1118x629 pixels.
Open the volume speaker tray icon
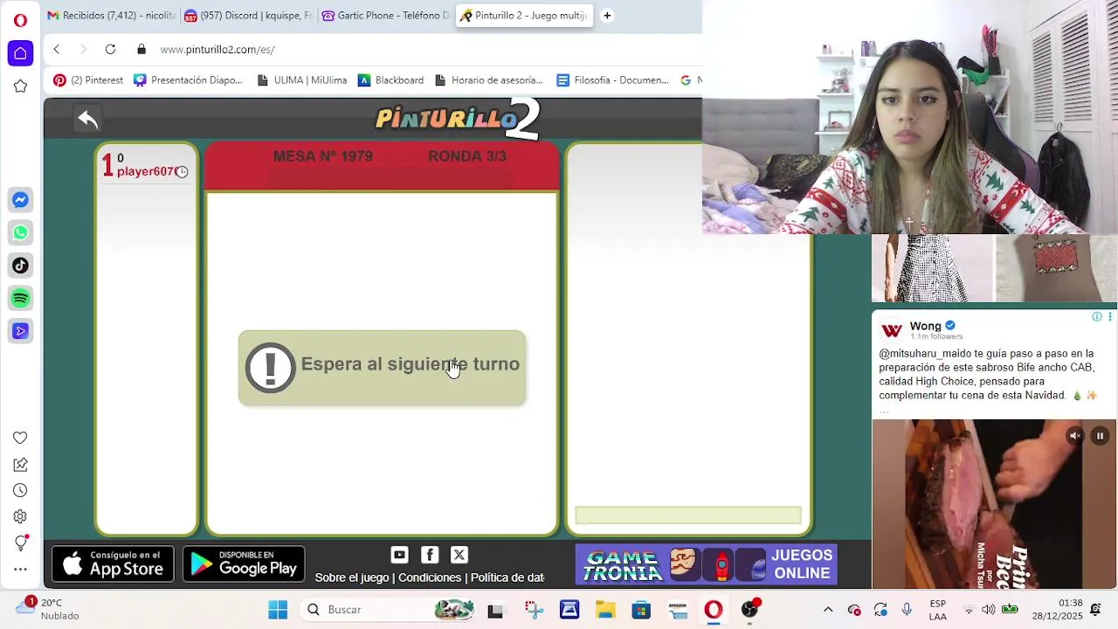[x=988, y=610]
